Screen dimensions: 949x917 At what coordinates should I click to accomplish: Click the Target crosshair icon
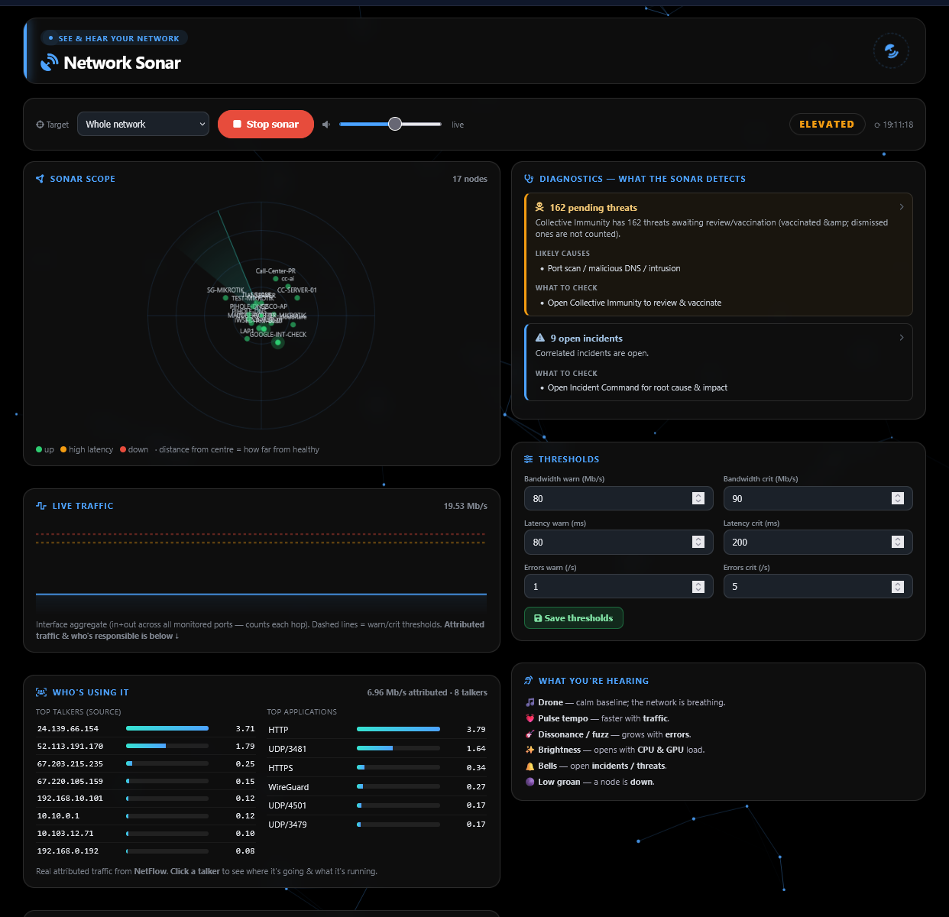point(40,125)
